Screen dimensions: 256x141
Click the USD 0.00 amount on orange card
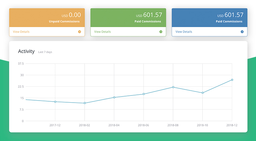pyautogui.click(x=71, y=15)
